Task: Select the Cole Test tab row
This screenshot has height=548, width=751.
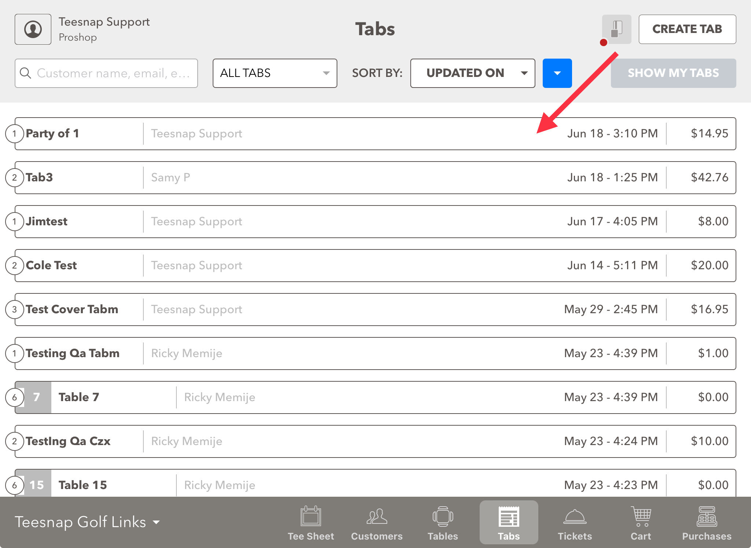Action: point(375,266)
